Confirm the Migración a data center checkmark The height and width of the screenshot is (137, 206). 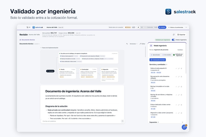pos(176,113)
